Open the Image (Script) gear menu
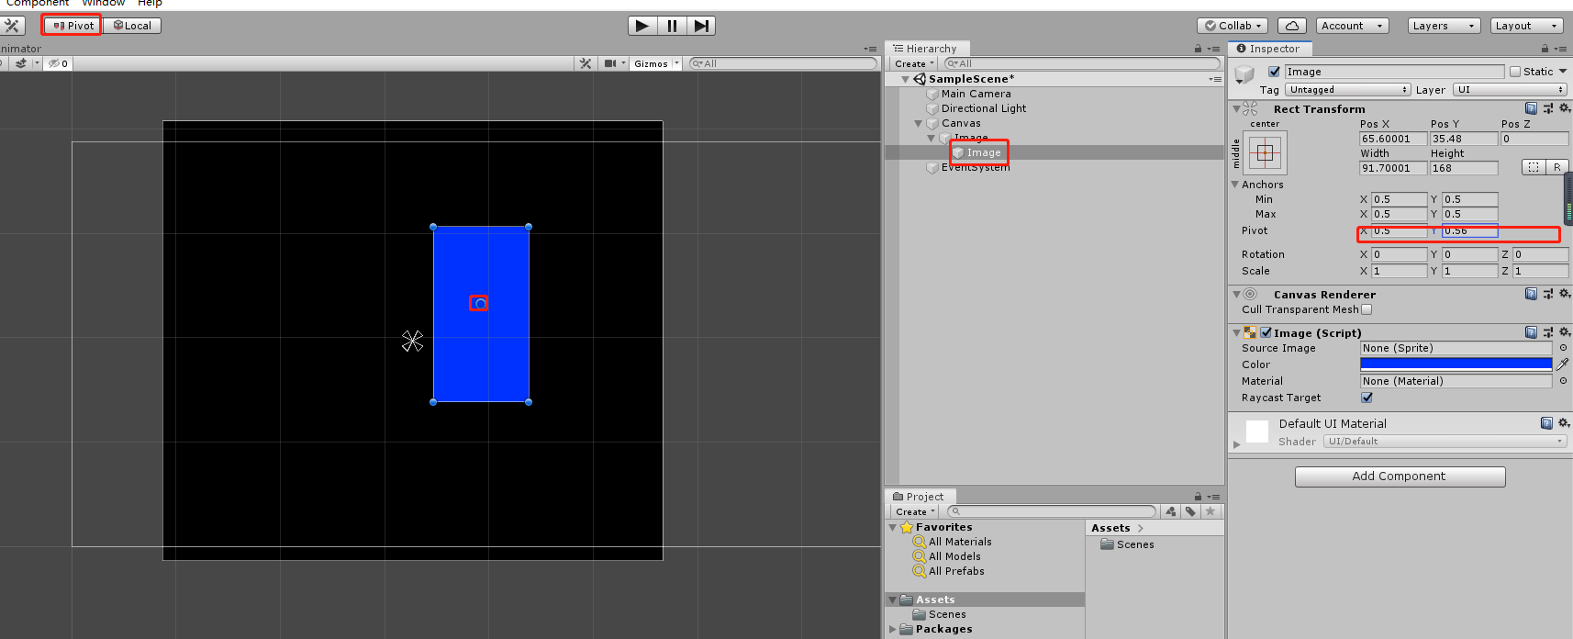 [1565, 332]
